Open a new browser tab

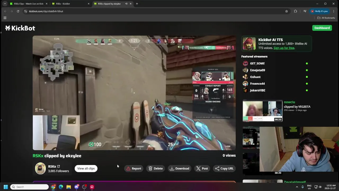coord(137,4)
